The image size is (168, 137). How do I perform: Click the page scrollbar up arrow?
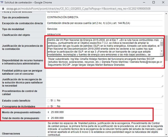[166, 13]
